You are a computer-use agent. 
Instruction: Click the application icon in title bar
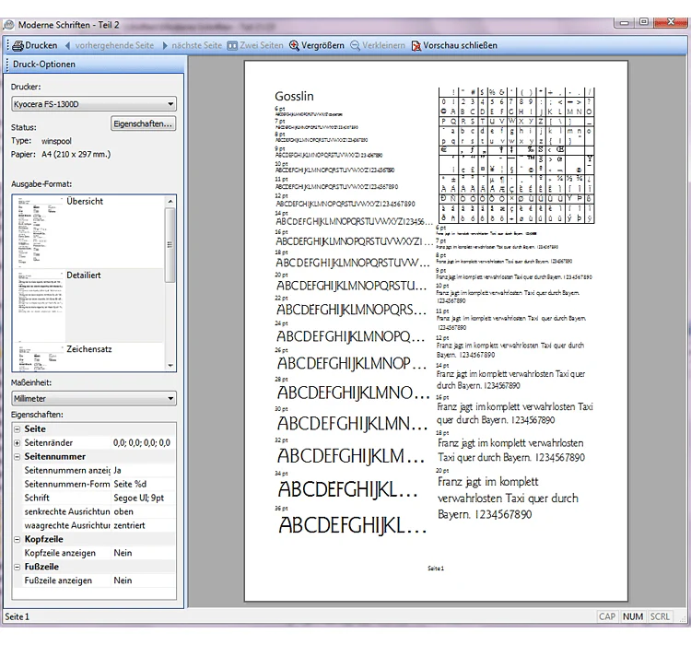click(x=8, y=25)
